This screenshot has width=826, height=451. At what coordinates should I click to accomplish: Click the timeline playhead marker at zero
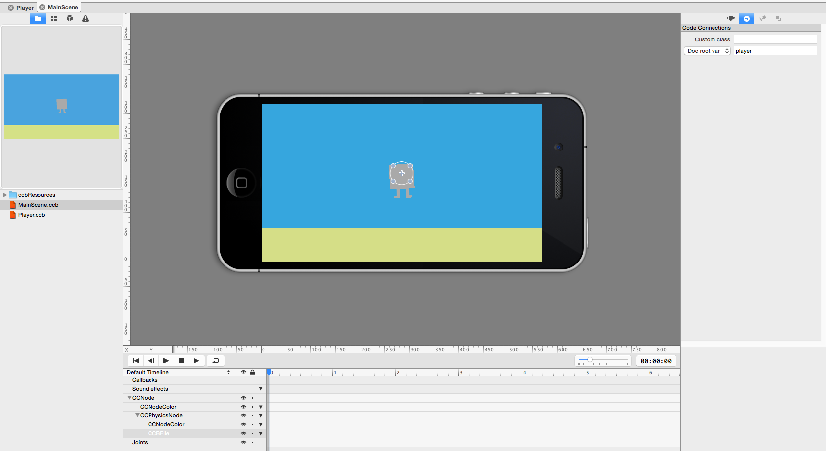pos(269,372)
